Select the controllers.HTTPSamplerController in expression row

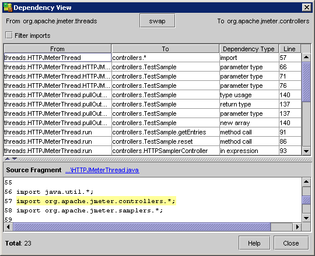point(152,151)
